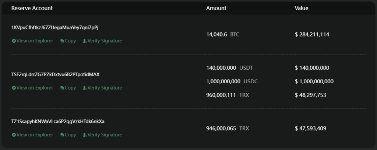Screen dimensions: 377x150
Task: Click explorer icon for the TZ1SsapyhKNWaVLca6 address
Action: click(14, 135)
